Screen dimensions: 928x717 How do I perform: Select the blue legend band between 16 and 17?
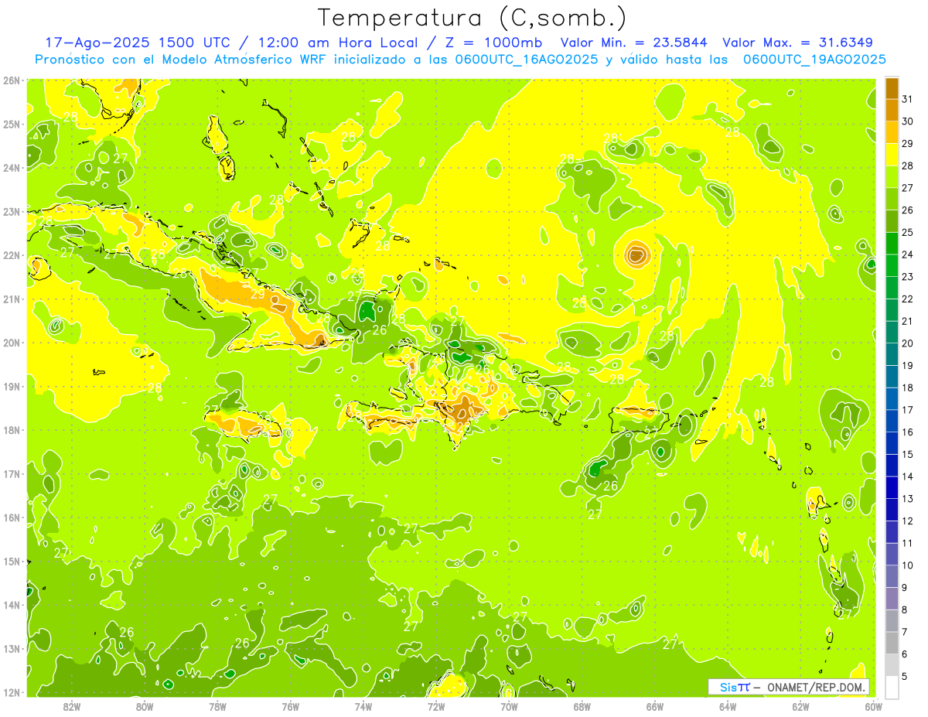point(892,421)
